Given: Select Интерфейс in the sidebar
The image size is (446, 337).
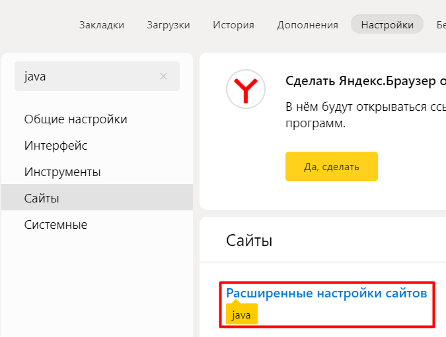Looking at the screenshot, I should pos(56,145).
